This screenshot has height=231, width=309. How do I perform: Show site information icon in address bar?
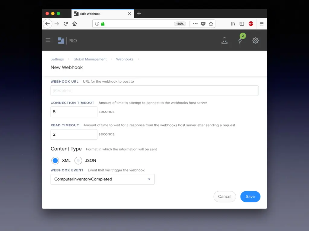tap(97, 24)
